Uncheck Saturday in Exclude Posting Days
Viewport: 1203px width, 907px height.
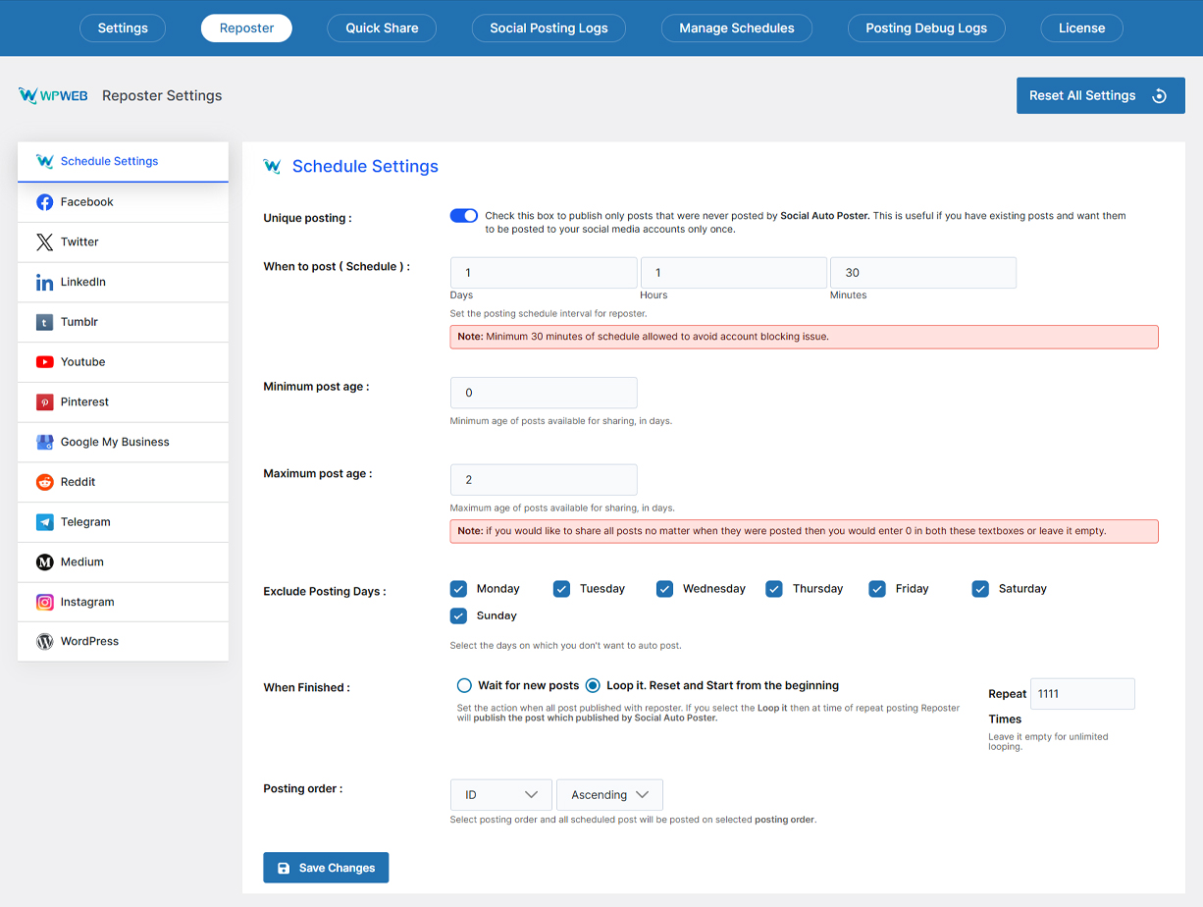980,589
